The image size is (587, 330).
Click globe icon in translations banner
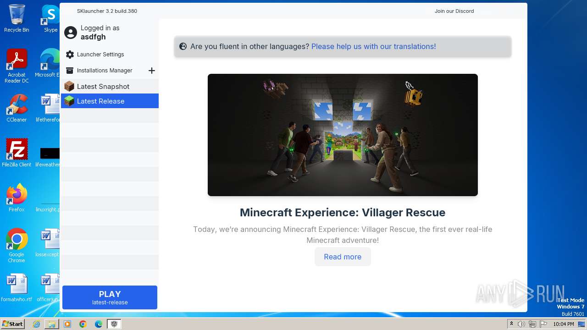183,46
